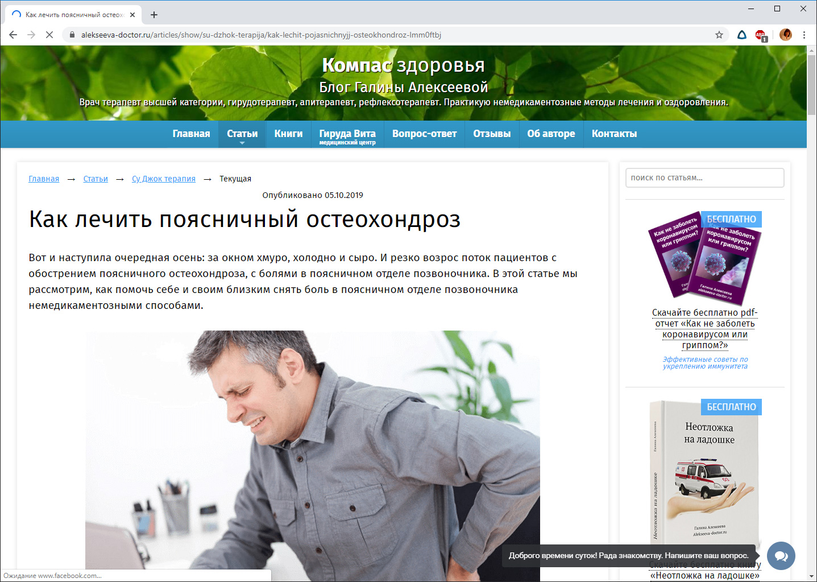The image size is (817, 582).
Task: Open the Контакты page
Action: click(x=614, y=134)
